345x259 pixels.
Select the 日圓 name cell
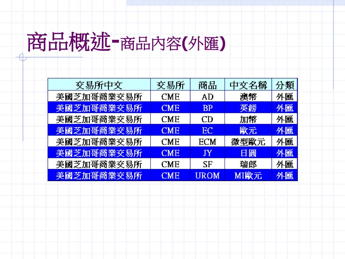pos(248,152)
